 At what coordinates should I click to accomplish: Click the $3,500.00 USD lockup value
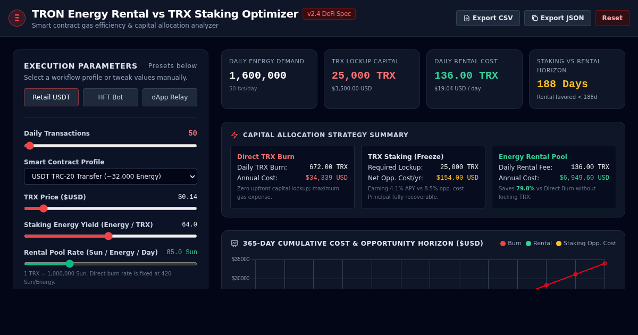coord(352,89)
